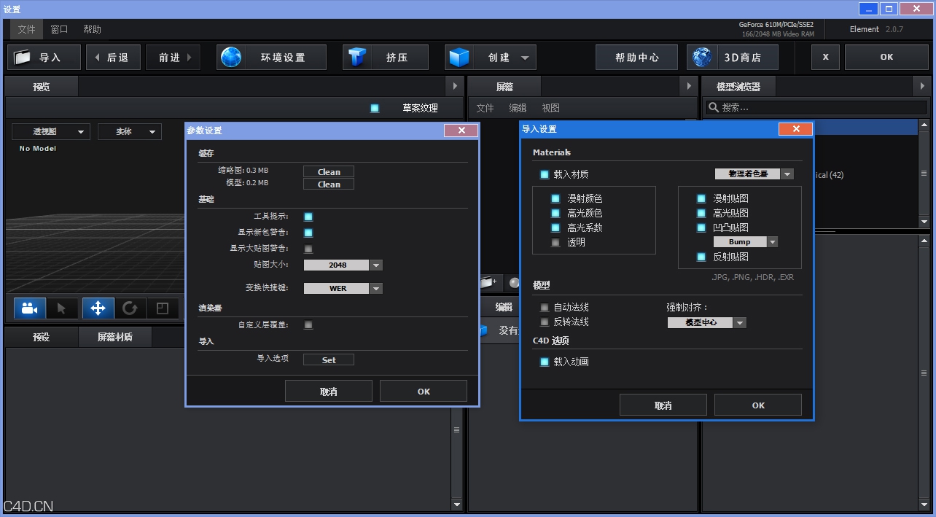Select the rotate transform tool
Image resolution: width=936 pixels, height=517 pixels.
point(130,308)
